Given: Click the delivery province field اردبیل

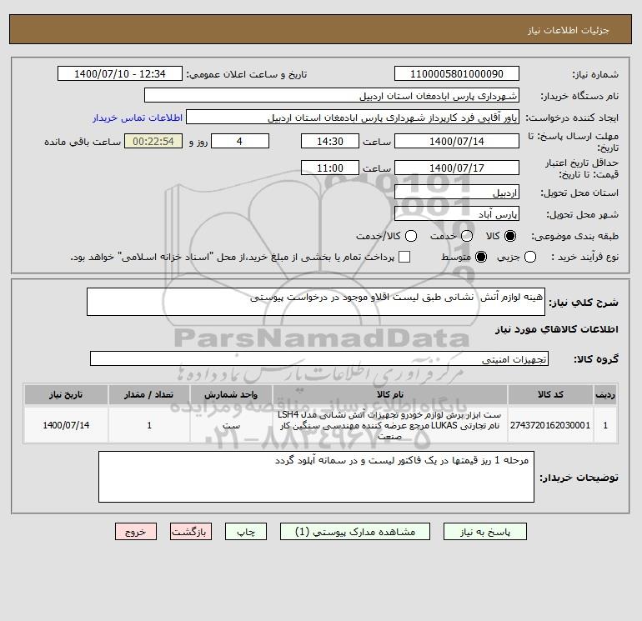Looking at the screenshot, I should 457,193.
